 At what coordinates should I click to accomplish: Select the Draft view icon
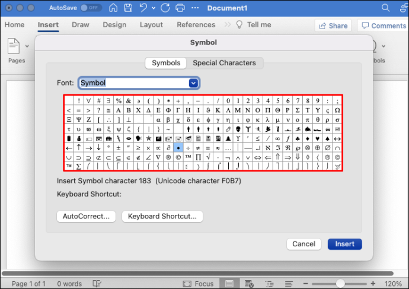point(289,284)
